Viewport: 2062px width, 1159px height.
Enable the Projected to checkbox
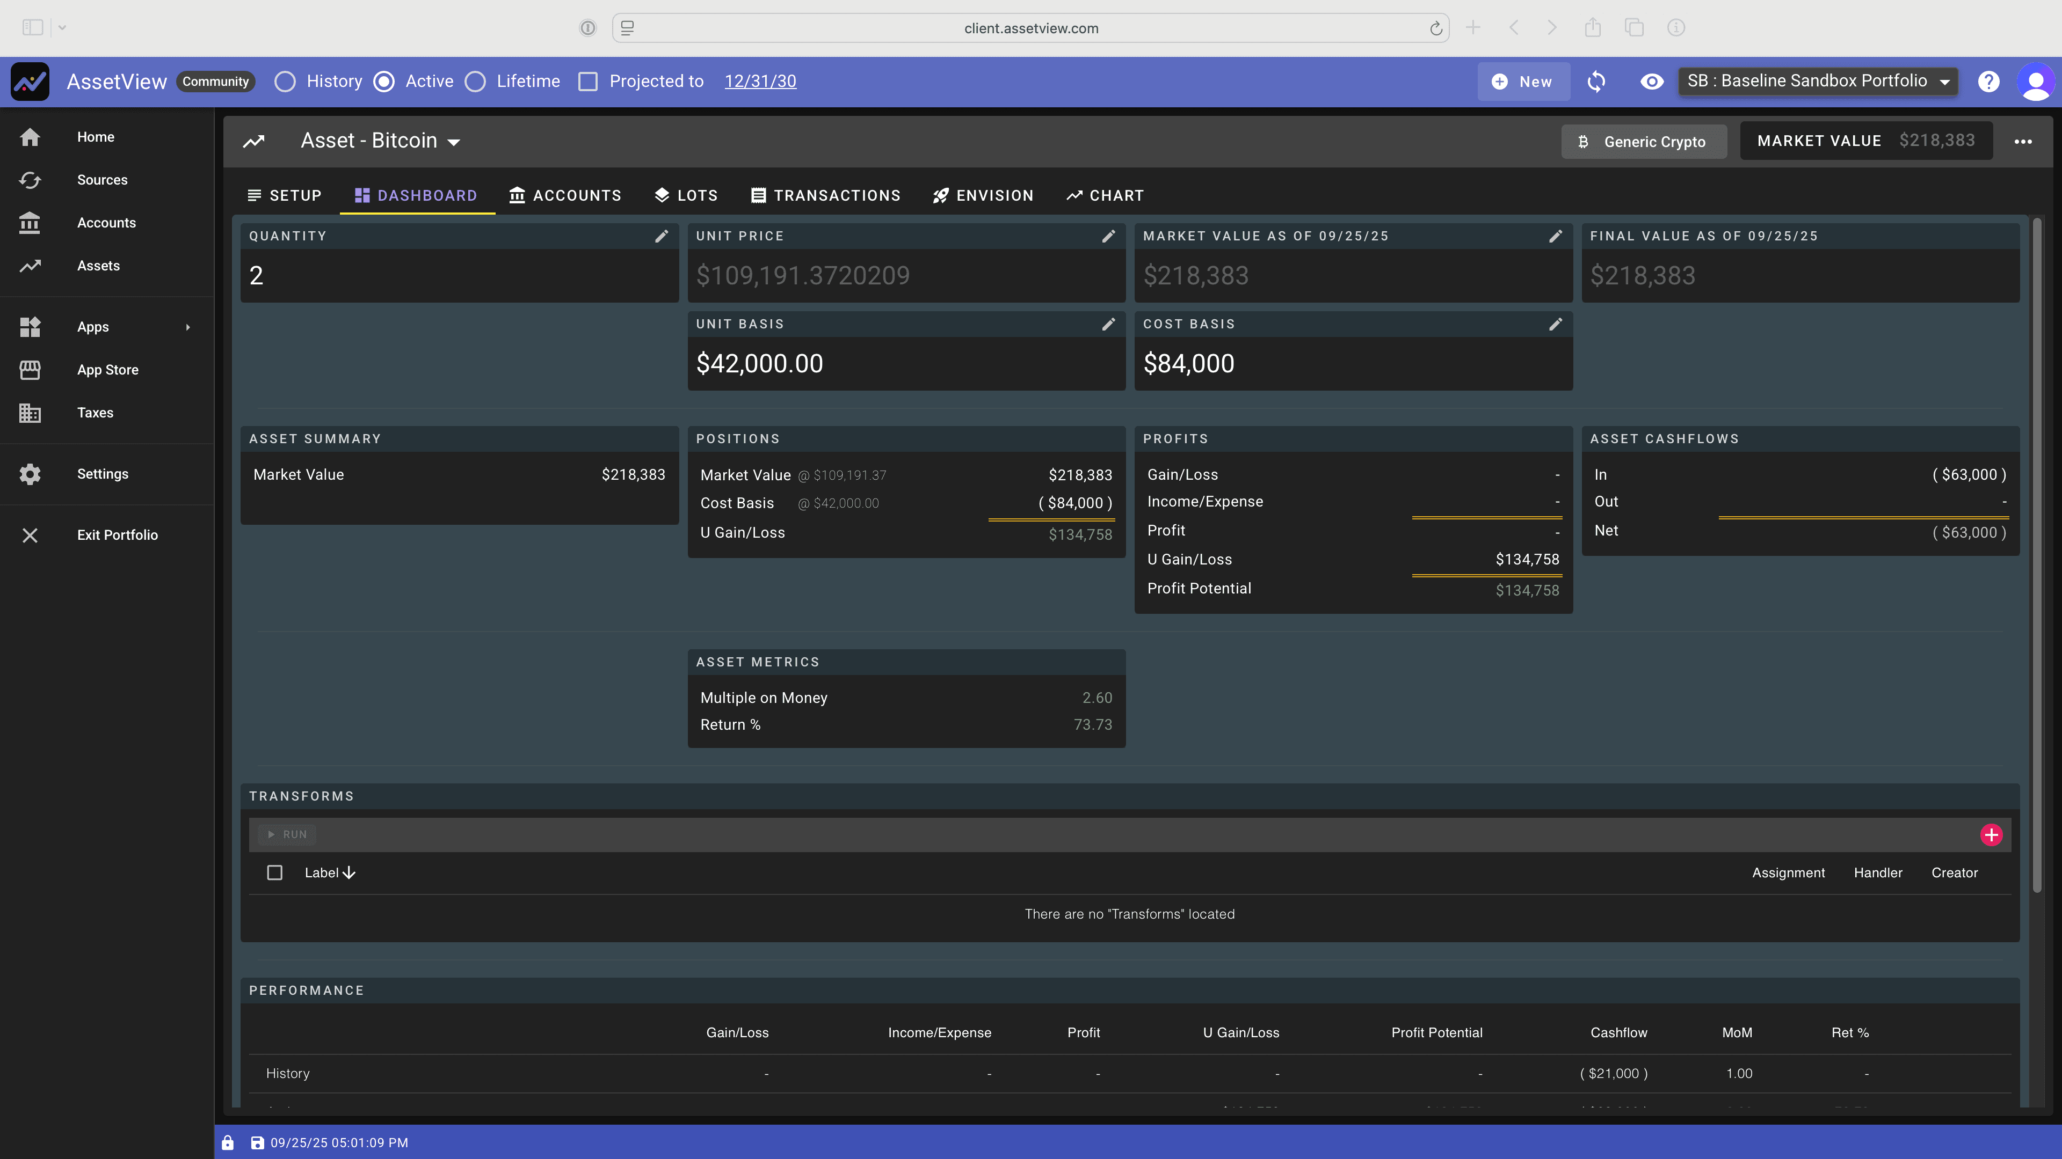point(589,81)
